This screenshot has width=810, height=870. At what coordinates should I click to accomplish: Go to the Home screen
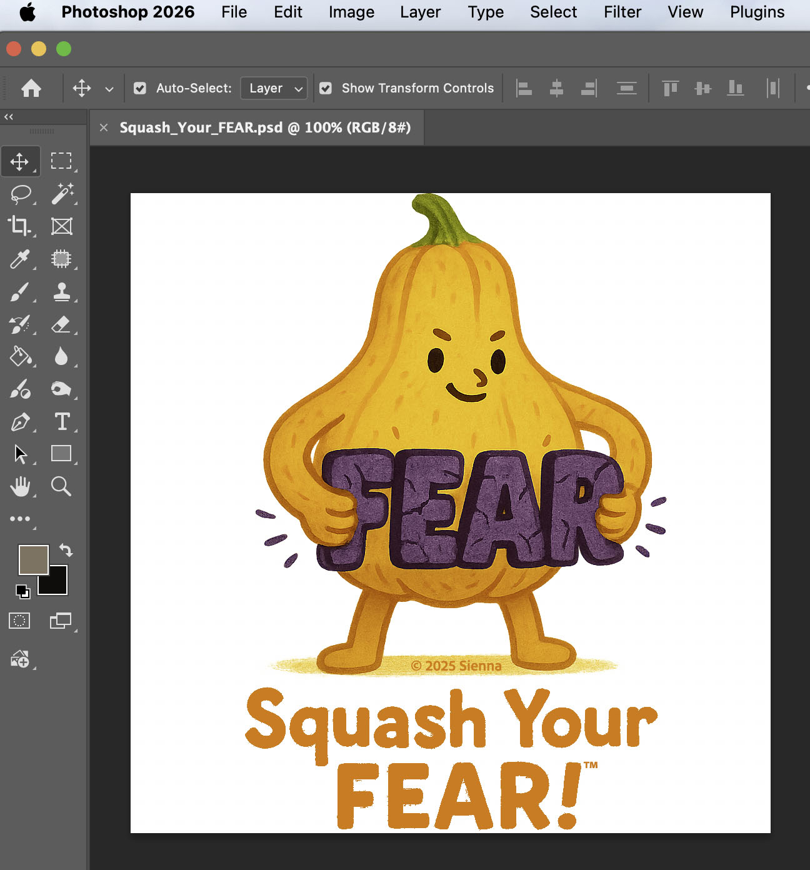click(x=31, y=88)
